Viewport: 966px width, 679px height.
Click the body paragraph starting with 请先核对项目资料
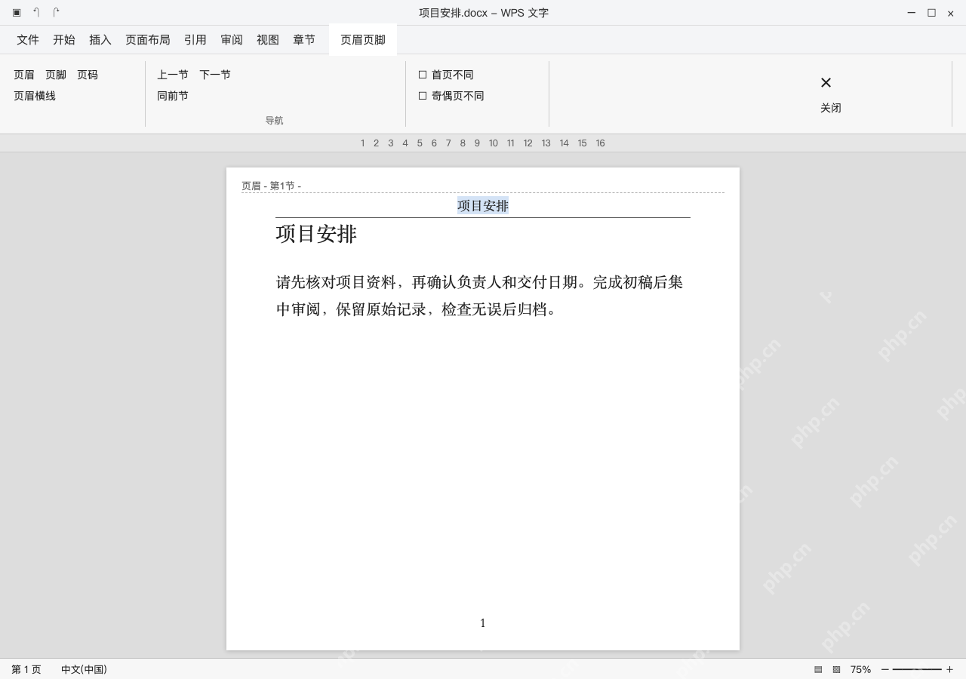click(480, 296)
